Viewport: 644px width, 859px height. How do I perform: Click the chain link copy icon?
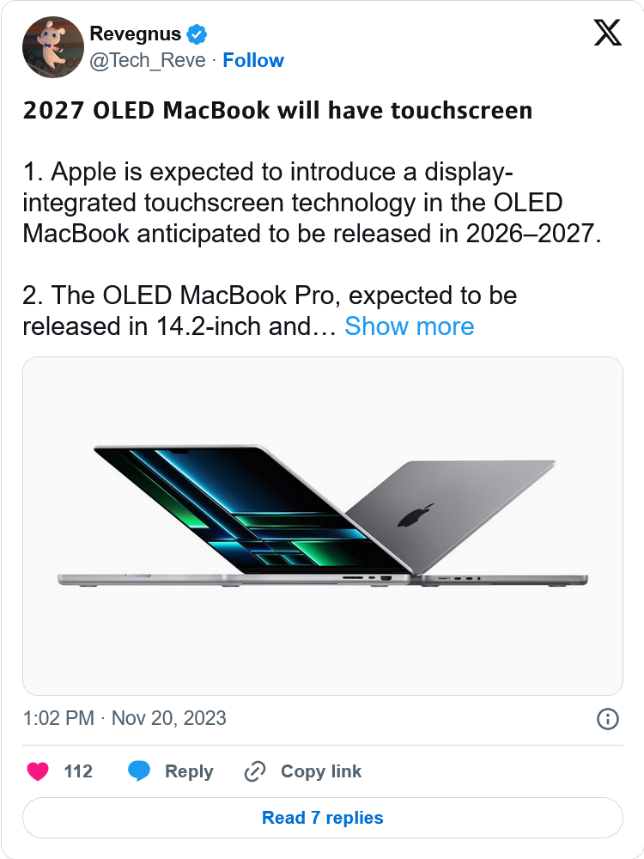tap(255, 771)
